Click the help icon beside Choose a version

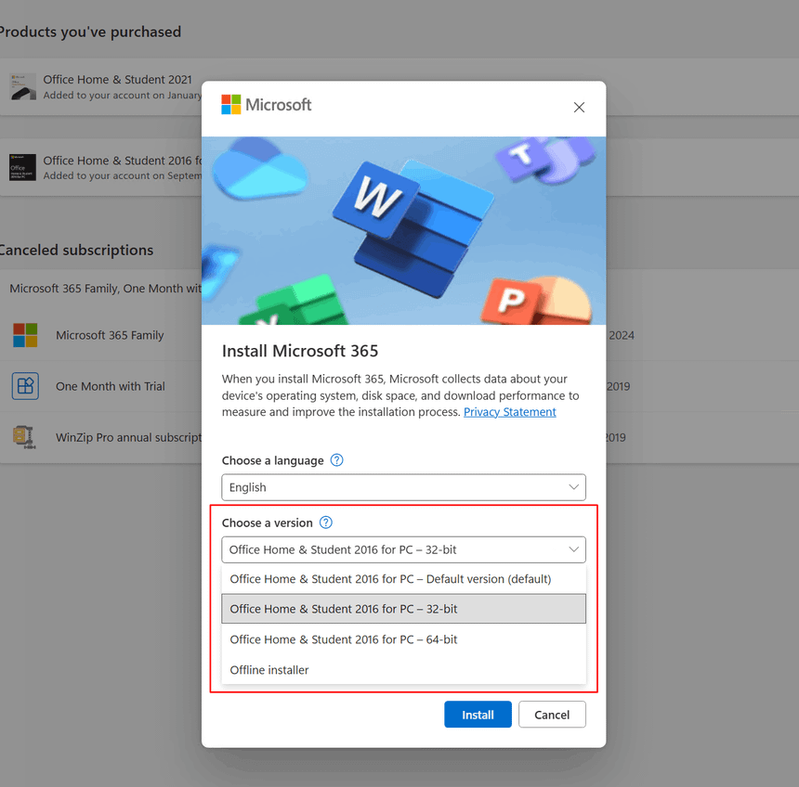click(x=325, y=523)
